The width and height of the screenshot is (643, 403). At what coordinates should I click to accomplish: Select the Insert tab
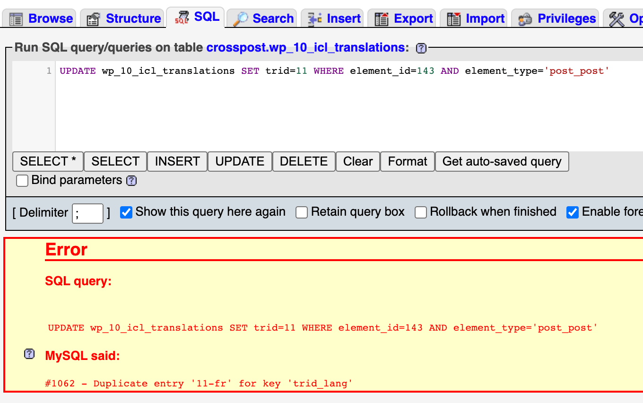pyautogui.click(x=332, y=18)
